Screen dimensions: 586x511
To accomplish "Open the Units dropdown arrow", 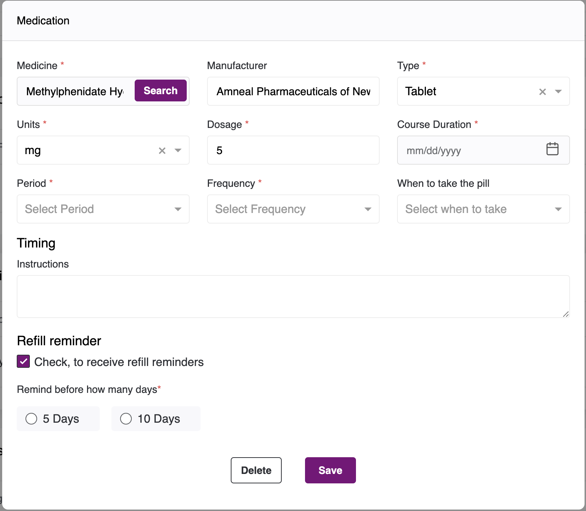I will pos(178,150).
